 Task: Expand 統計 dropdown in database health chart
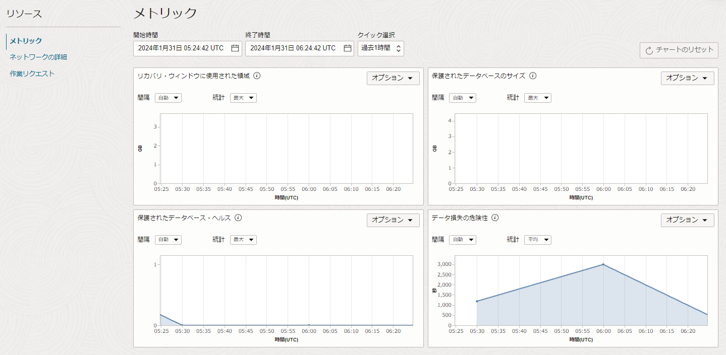pyautogui.click(x=243, y=240)
